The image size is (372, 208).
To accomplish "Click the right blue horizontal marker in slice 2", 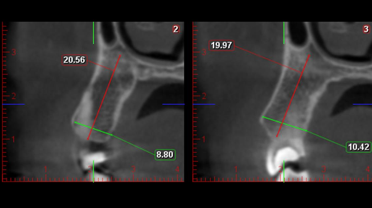I will [173, 104].
